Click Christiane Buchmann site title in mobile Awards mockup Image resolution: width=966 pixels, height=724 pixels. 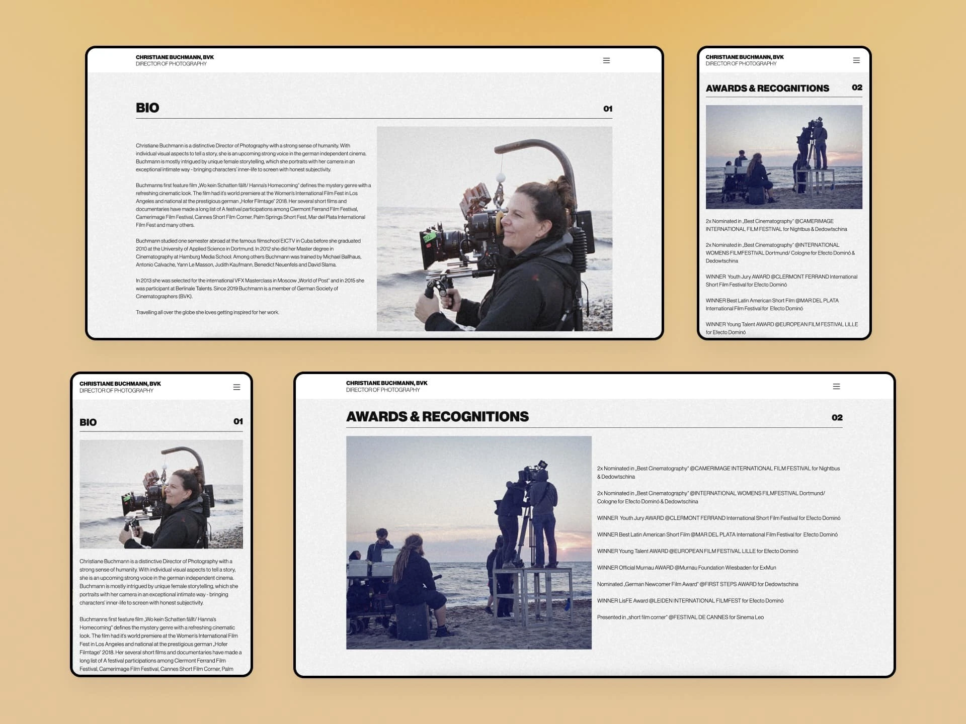(x=744, y=57)
